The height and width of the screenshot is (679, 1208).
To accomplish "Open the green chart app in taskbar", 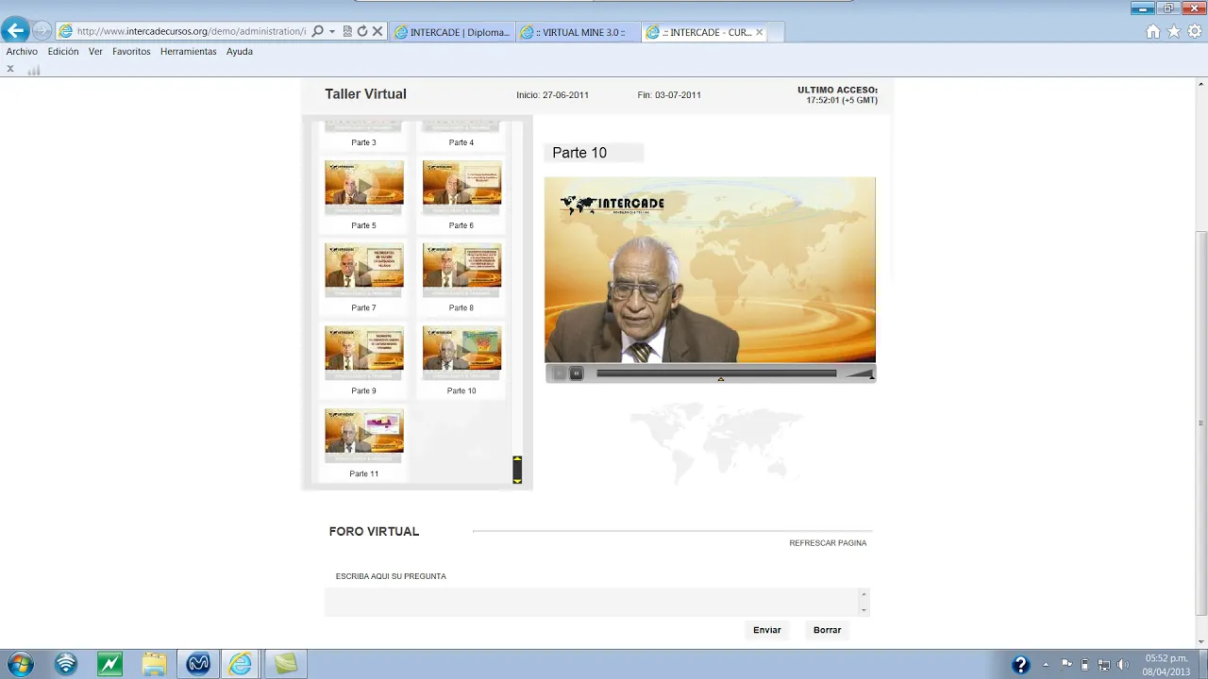I will (109, 664).
